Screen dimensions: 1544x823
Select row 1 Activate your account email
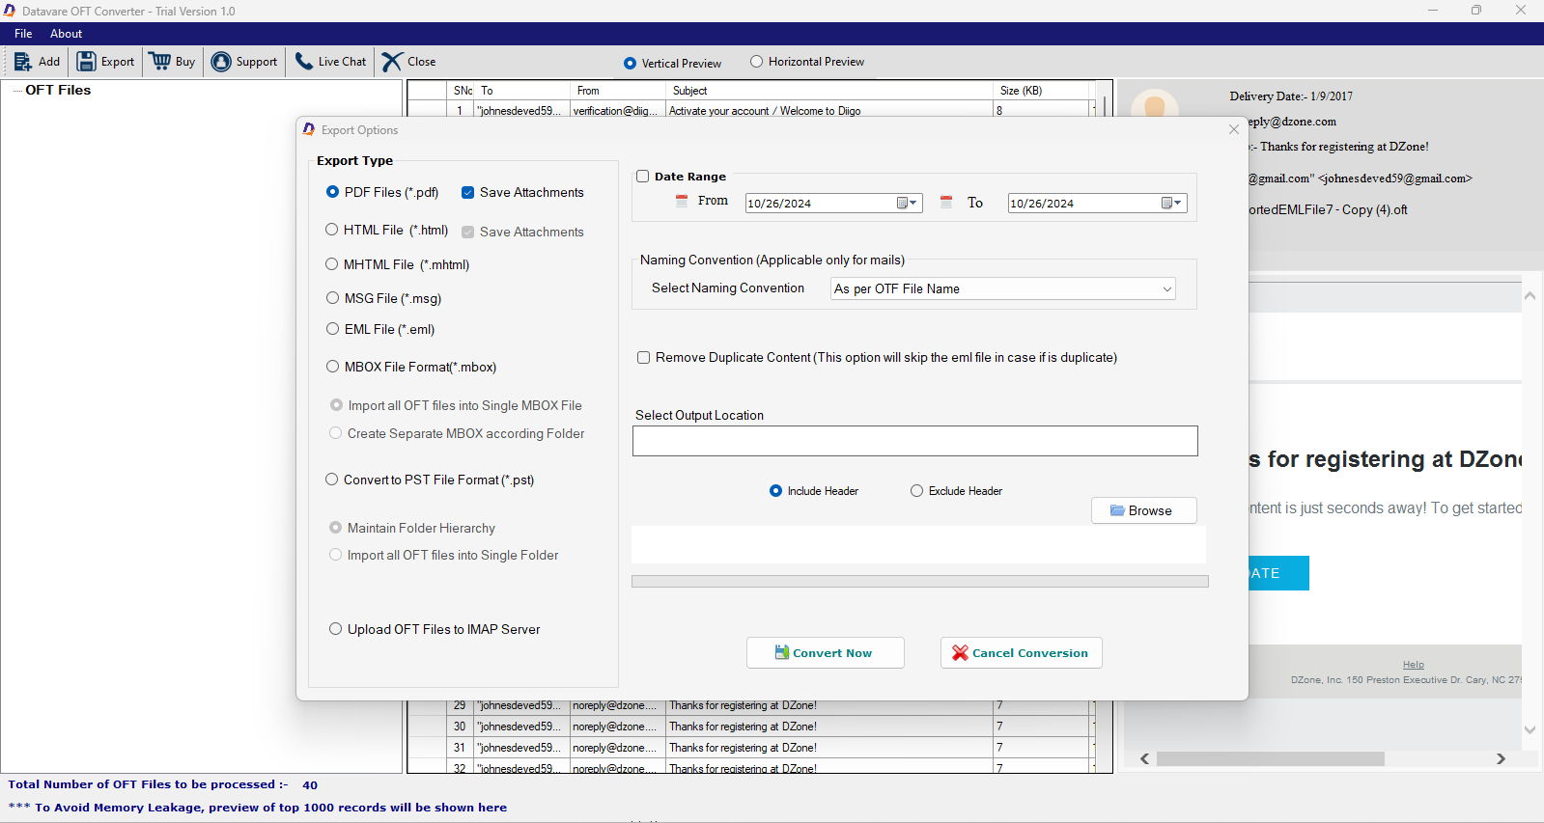[x=753, y=110]
